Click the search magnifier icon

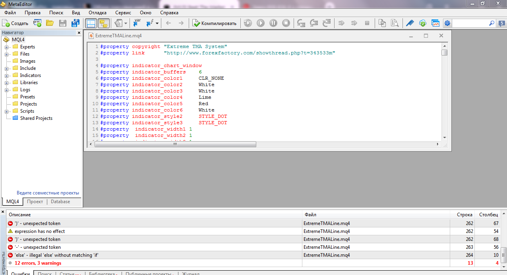(492, 23)
